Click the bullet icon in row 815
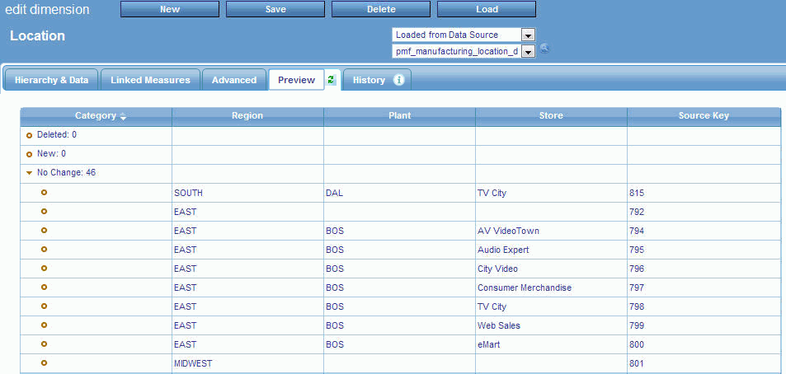 pyautogui.click(x=44, y=192)
